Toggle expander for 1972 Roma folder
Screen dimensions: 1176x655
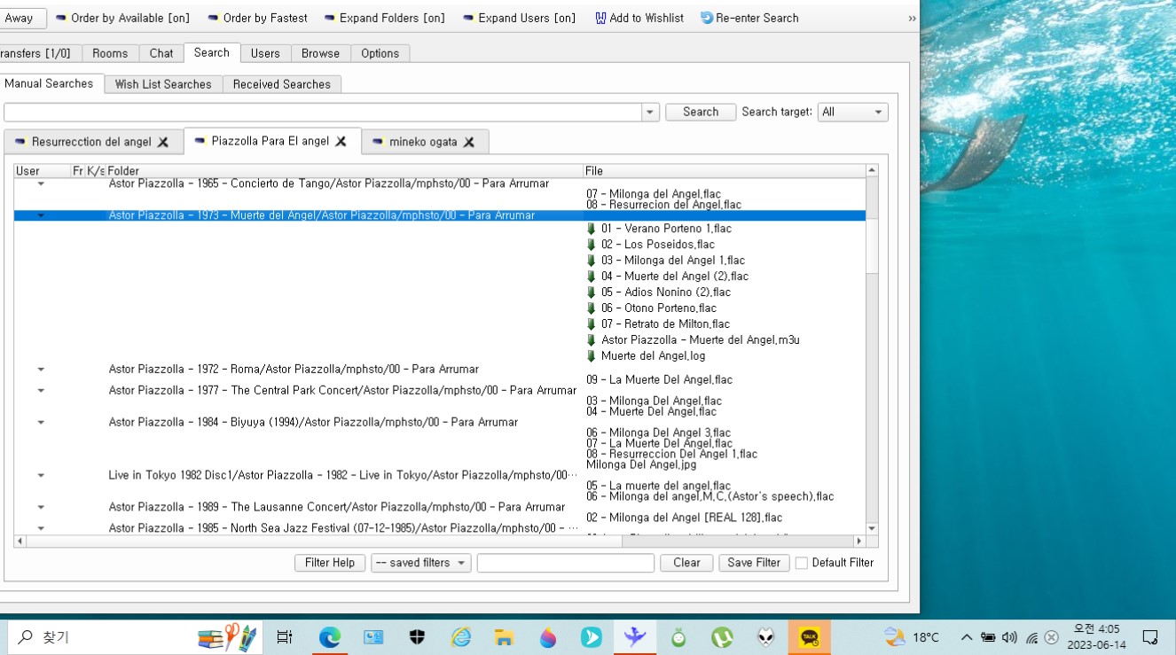coord(41,369)
